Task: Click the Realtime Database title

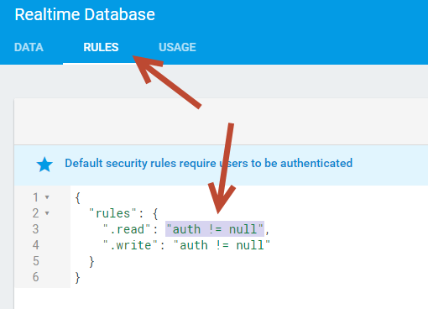Action: tap(85, 14)
